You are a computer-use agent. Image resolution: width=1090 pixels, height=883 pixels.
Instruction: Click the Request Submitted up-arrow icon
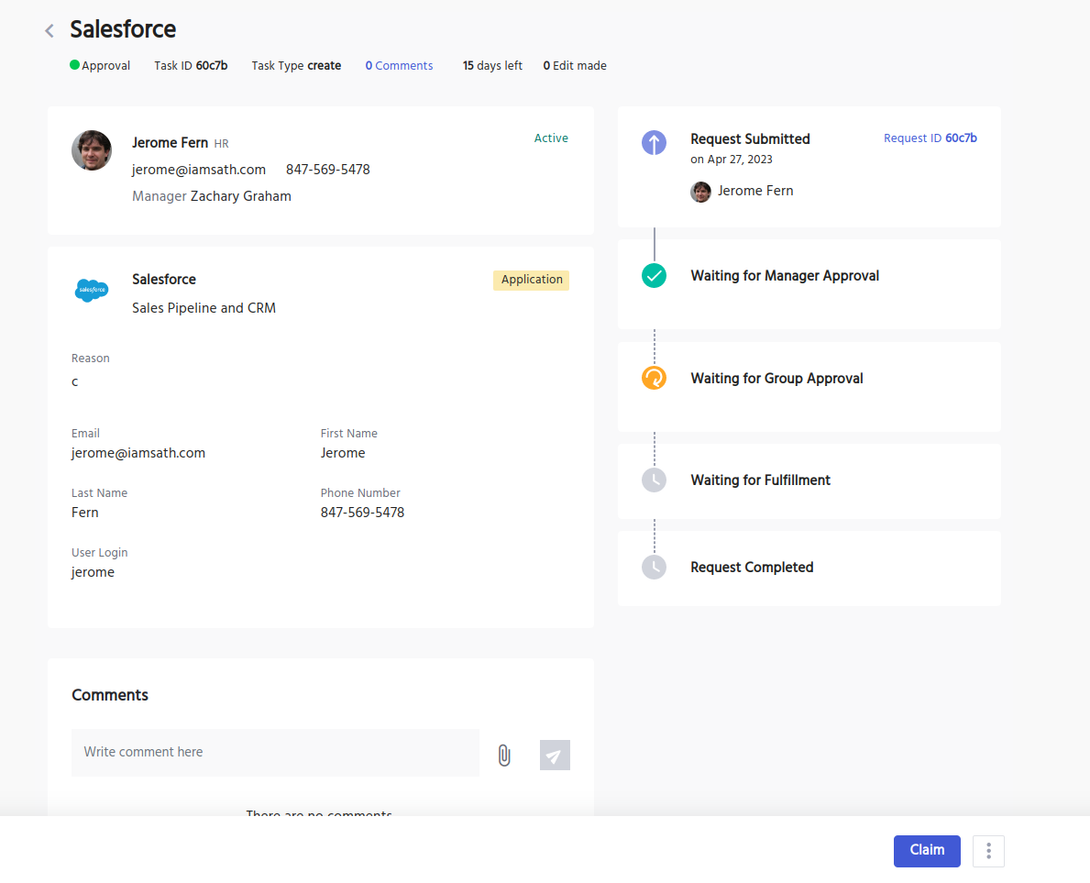pos(654,142)
